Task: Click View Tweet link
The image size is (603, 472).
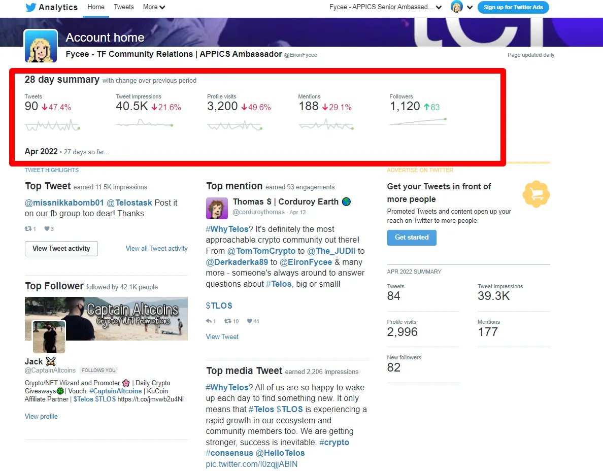Action: click(x=222, y=336)
